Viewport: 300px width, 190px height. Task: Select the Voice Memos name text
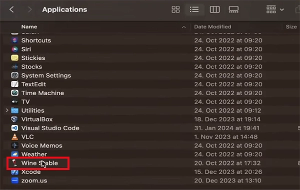pyautogui.click(x=41, y=146)
